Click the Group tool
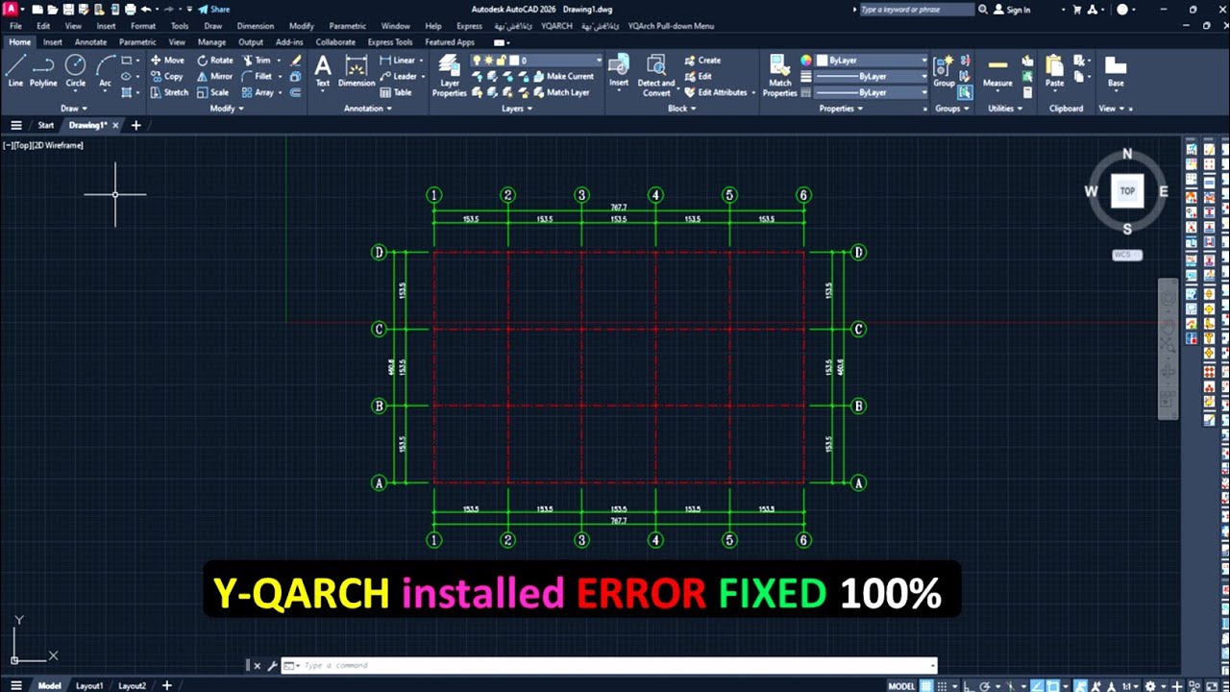The width and height of the screenshot is (1230, 692). click(944, 71)
